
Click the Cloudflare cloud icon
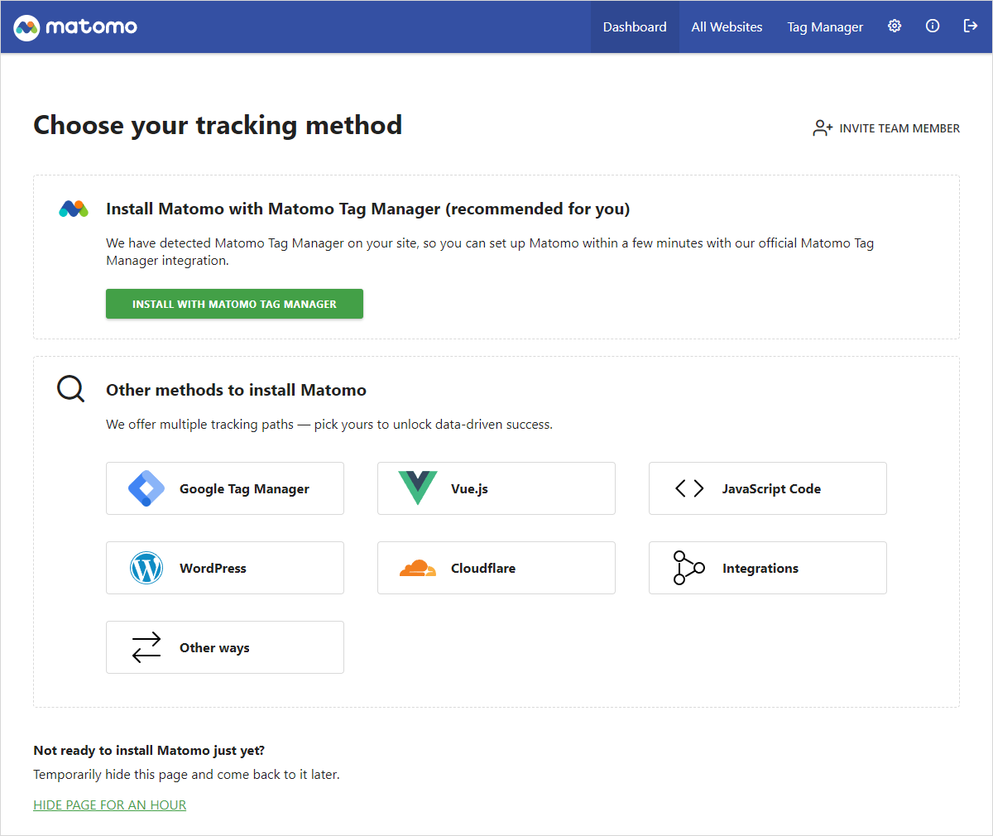(x=418, y=568)
